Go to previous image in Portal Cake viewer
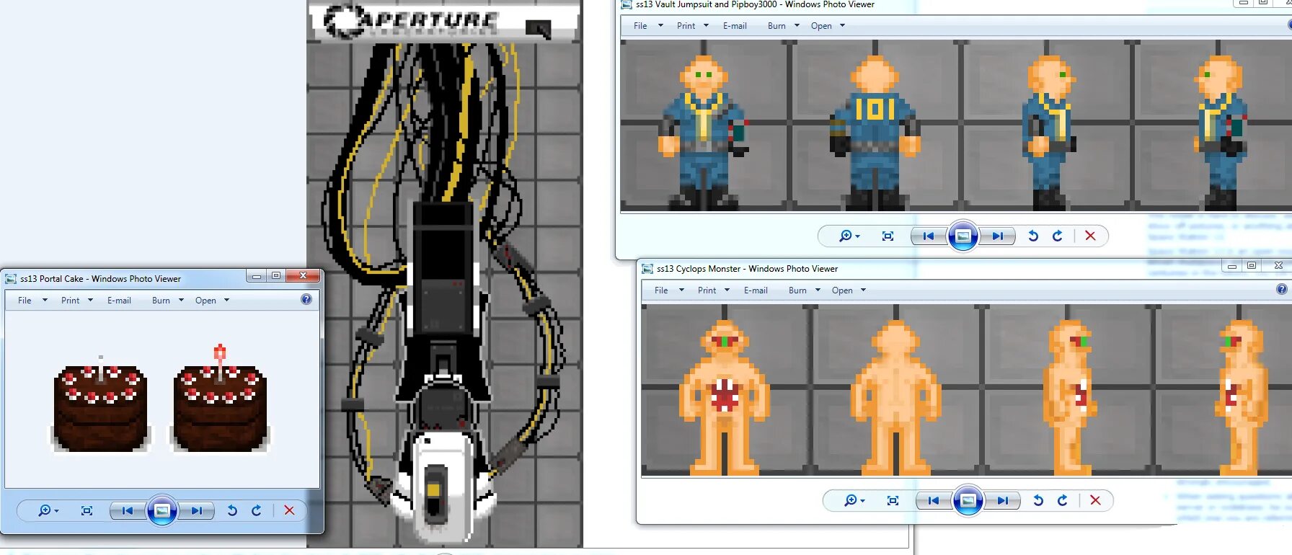Image resolution: width=1292 pixels, height=555 pixels. [x=128, y=510]
